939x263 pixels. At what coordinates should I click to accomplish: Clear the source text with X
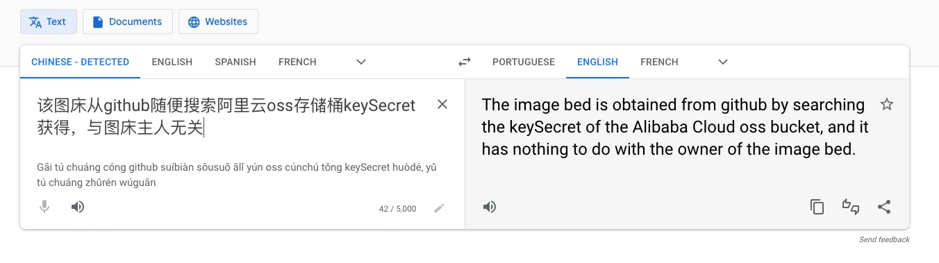click(x=442, y=105)
